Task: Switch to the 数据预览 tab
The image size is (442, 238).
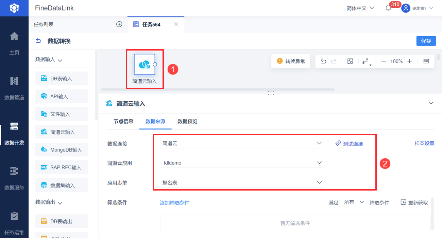Action: tap(187, 121)
